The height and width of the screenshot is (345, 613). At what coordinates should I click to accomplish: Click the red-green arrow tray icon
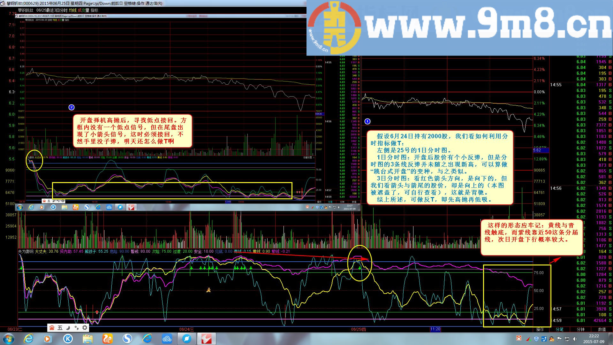pos(529,339)
